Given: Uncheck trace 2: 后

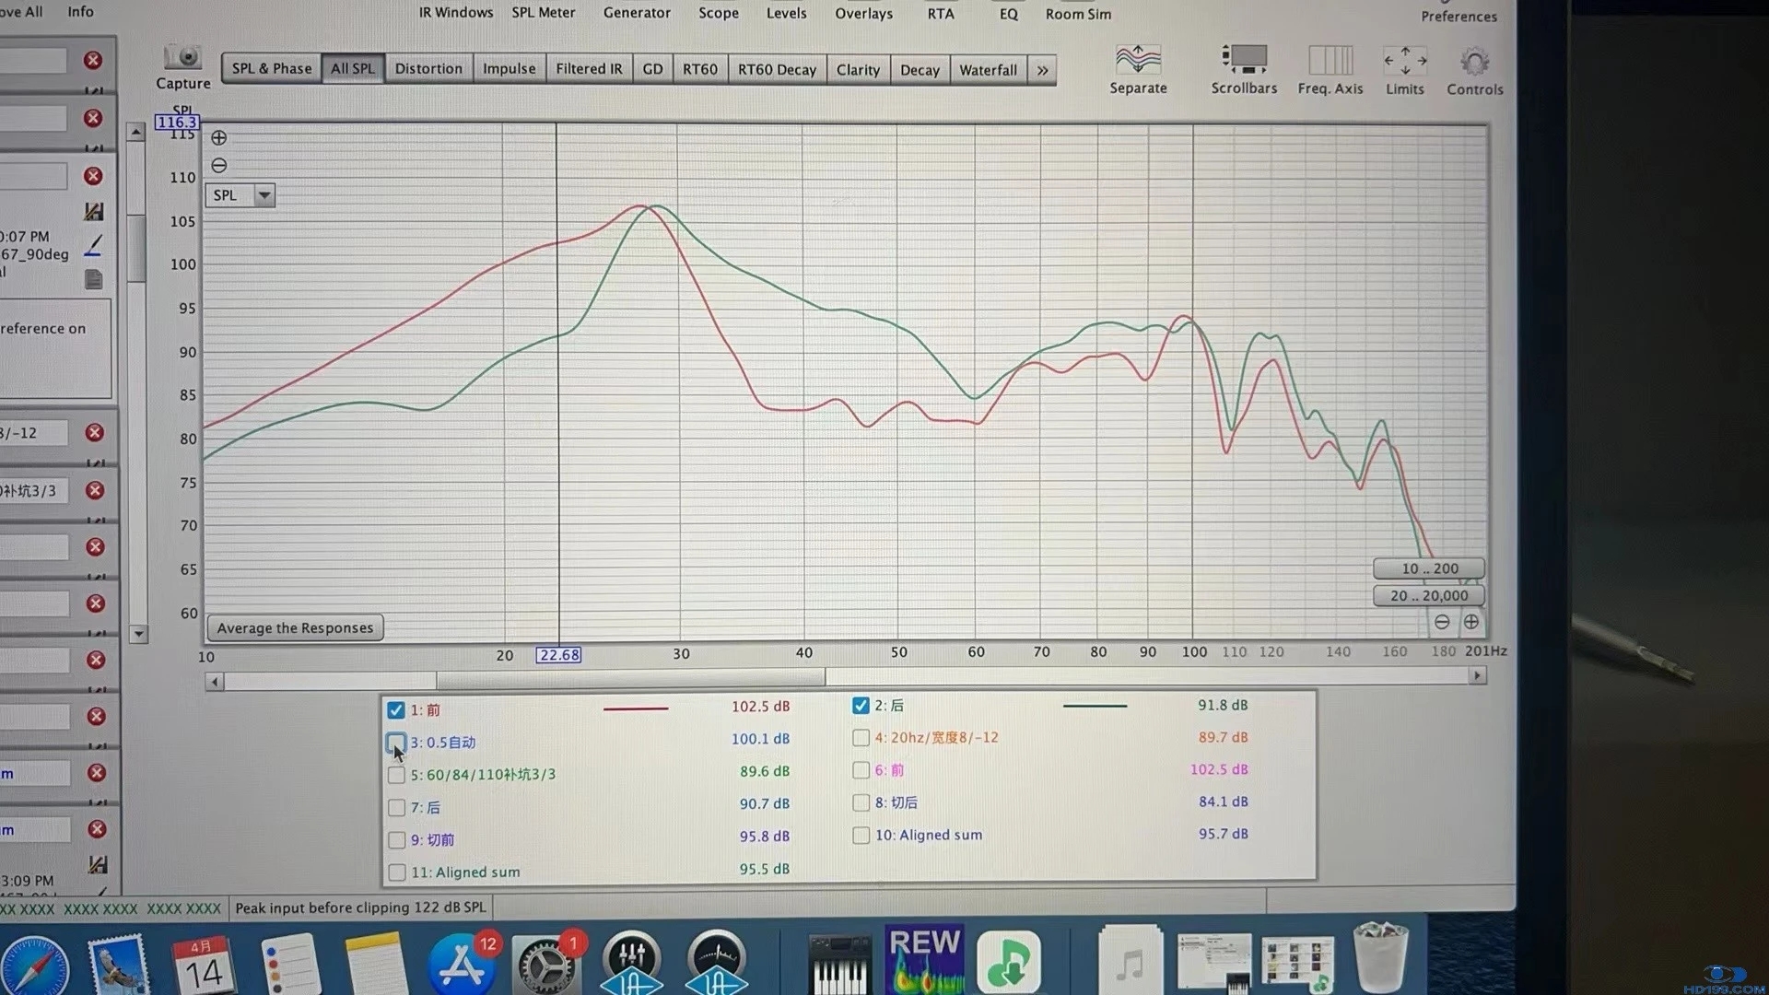Looking at the screenshot, I should 861,706.
